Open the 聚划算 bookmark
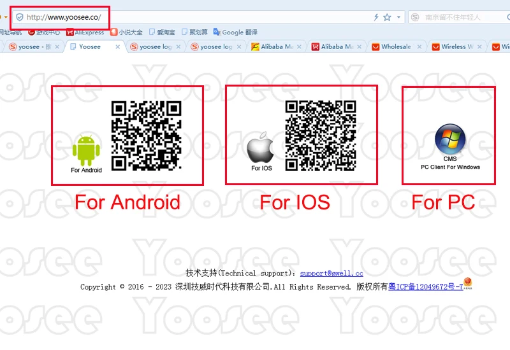The width and height of the screenshot is (510, 350). [194, 32]
